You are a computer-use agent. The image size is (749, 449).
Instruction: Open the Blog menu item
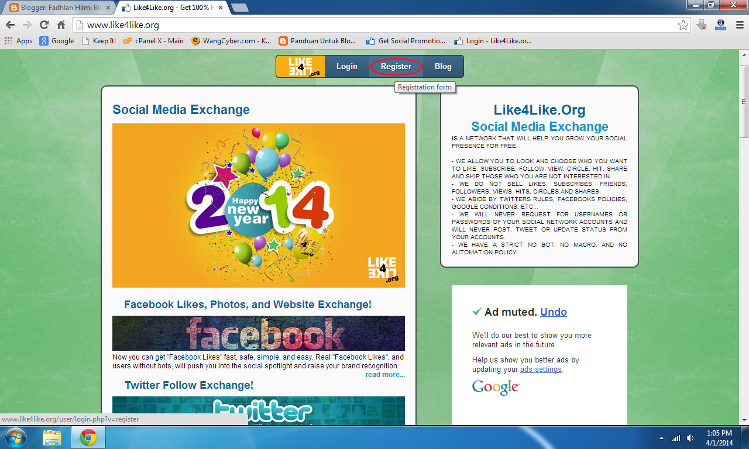click(x=443, y=66)
